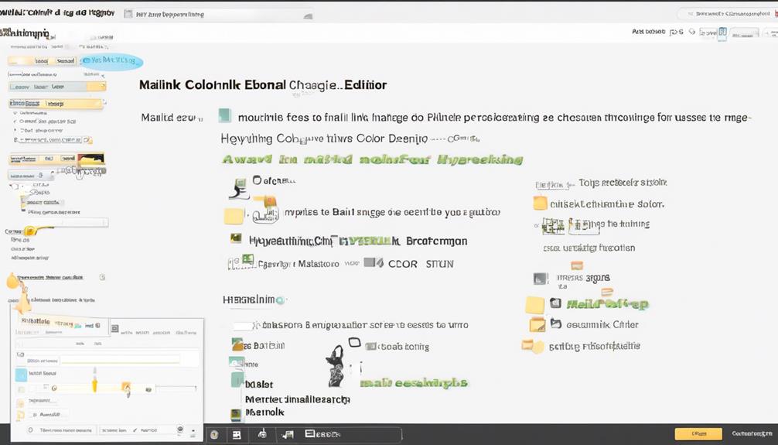Select the radio circle at bottom-left panel footer

(x=30, y=430)
